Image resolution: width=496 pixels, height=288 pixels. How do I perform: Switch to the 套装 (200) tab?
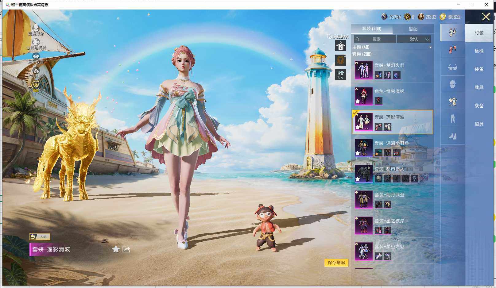372,29
